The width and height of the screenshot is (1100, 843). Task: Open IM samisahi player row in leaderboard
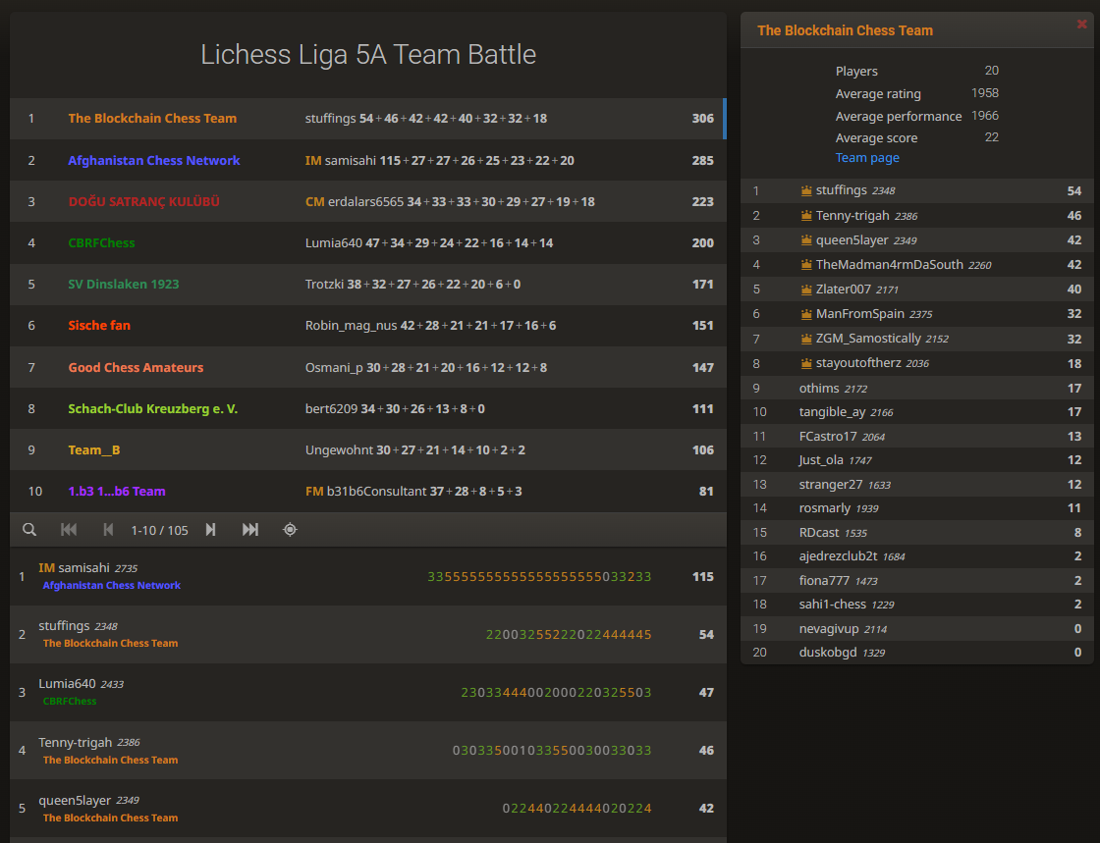click(x=367, y=577)
